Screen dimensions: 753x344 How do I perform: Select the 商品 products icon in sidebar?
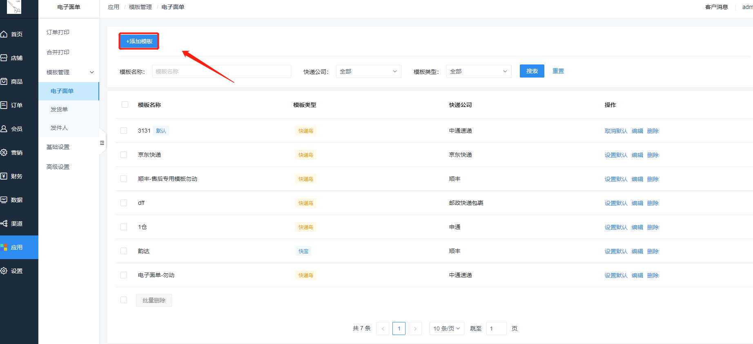tap(4, 82)
